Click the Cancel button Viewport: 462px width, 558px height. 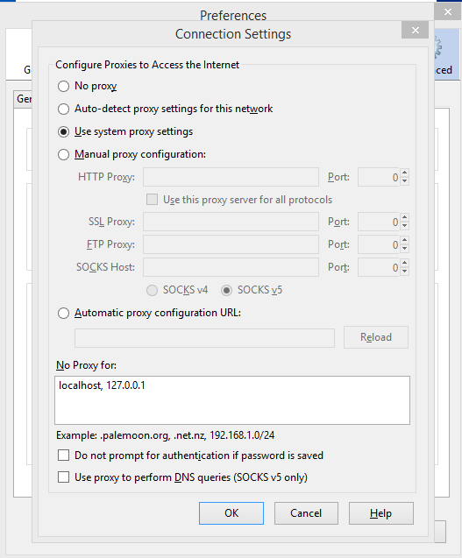306,513
